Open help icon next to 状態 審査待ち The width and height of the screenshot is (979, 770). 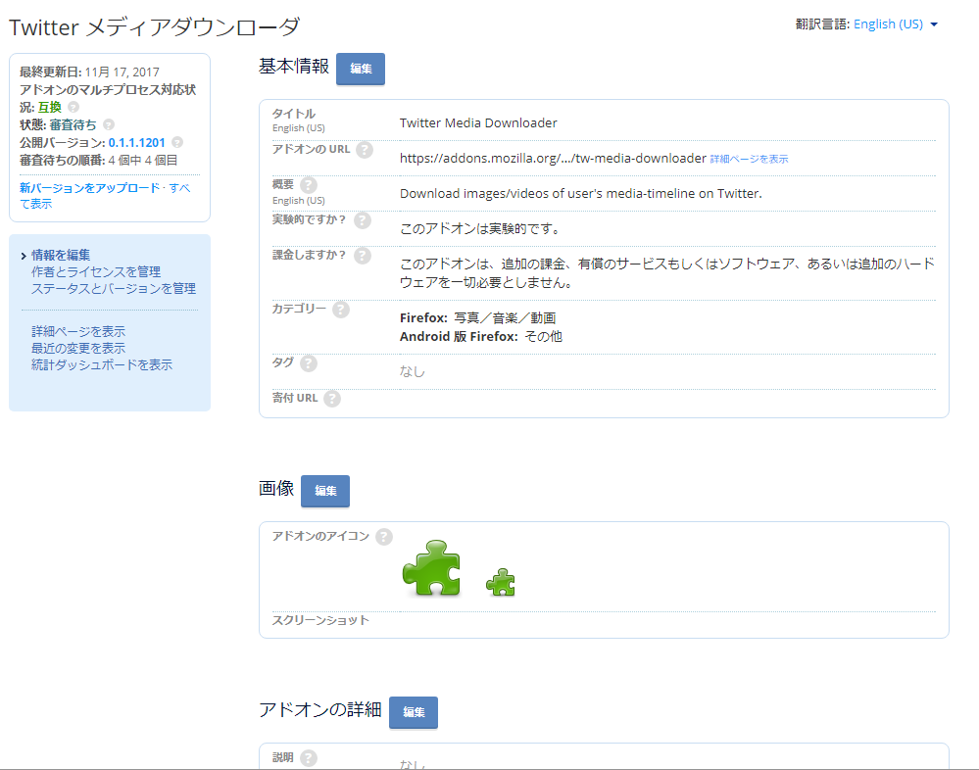point(109,124)
